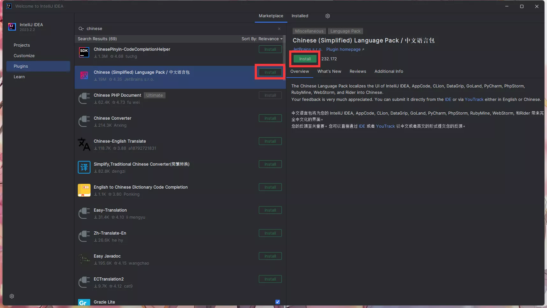Click the IntelliJ IDEA logo in sidebar

(12, 27)
